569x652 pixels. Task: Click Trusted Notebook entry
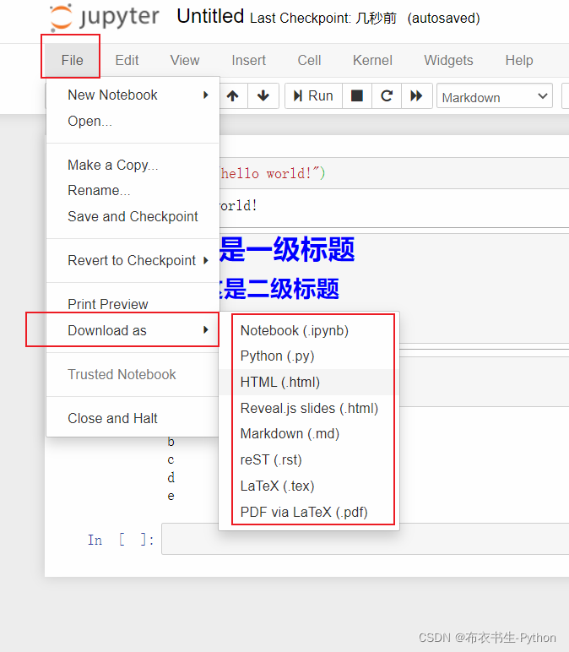pos(133,374)
